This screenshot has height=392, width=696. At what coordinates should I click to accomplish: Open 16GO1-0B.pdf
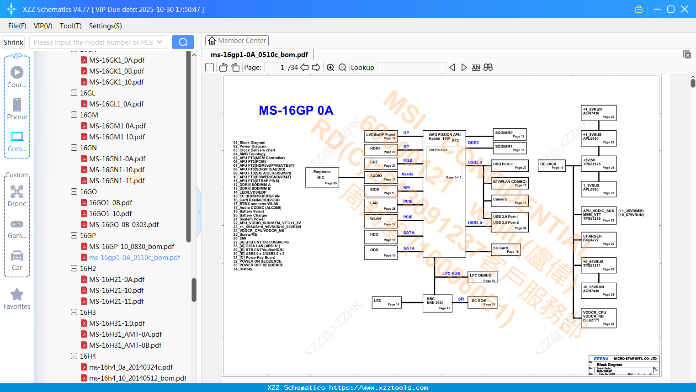(111, 202)
